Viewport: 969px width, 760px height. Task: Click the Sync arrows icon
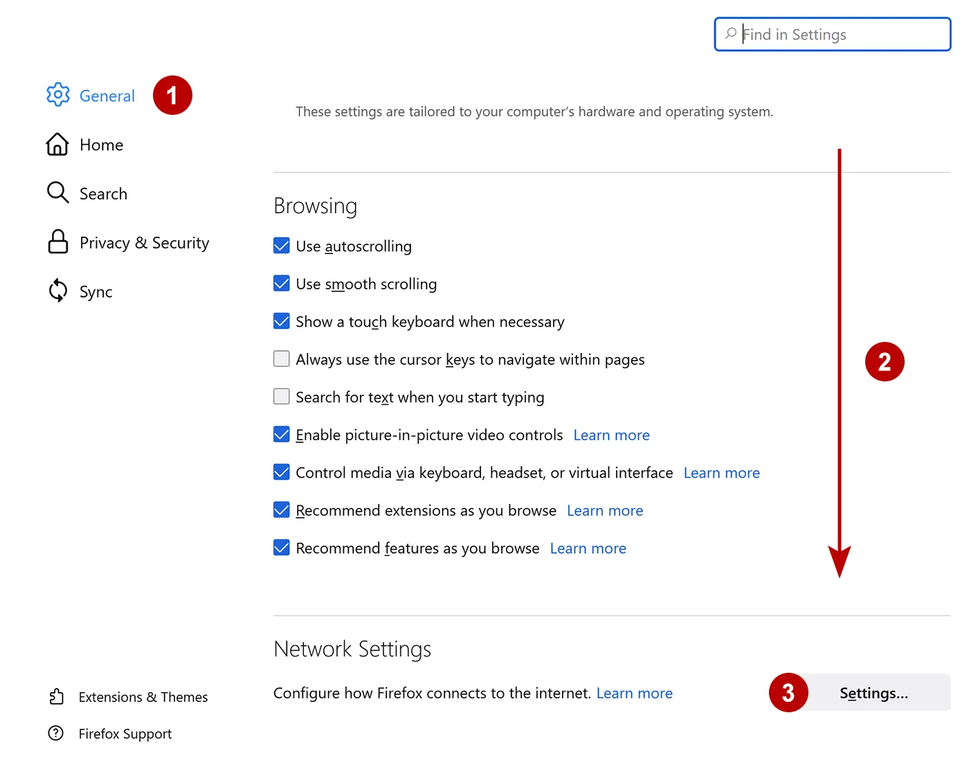pos(58,291)
